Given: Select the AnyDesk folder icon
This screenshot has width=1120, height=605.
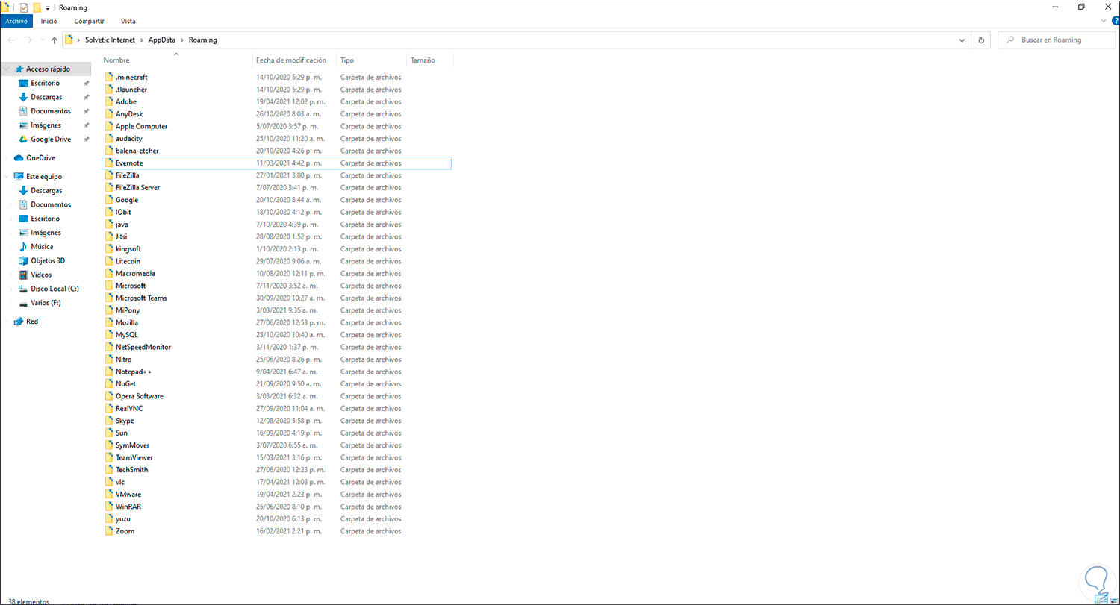Looking at the screenshot, I should pyautogui.click(x=109, y=114).
